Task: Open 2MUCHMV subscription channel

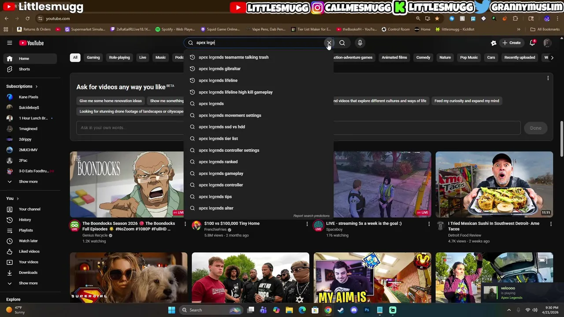Action: tap(30, 150)
